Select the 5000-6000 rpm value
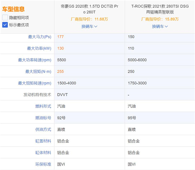Viewport: 195px width, 170px height. (x=137, y=60)
